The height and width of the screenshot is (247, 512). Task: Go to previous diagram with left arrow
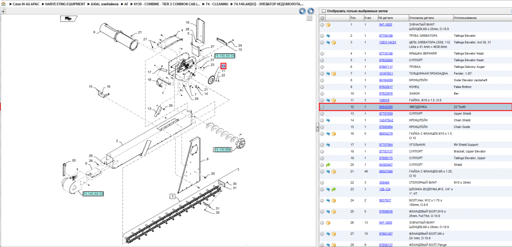(303, 11)
